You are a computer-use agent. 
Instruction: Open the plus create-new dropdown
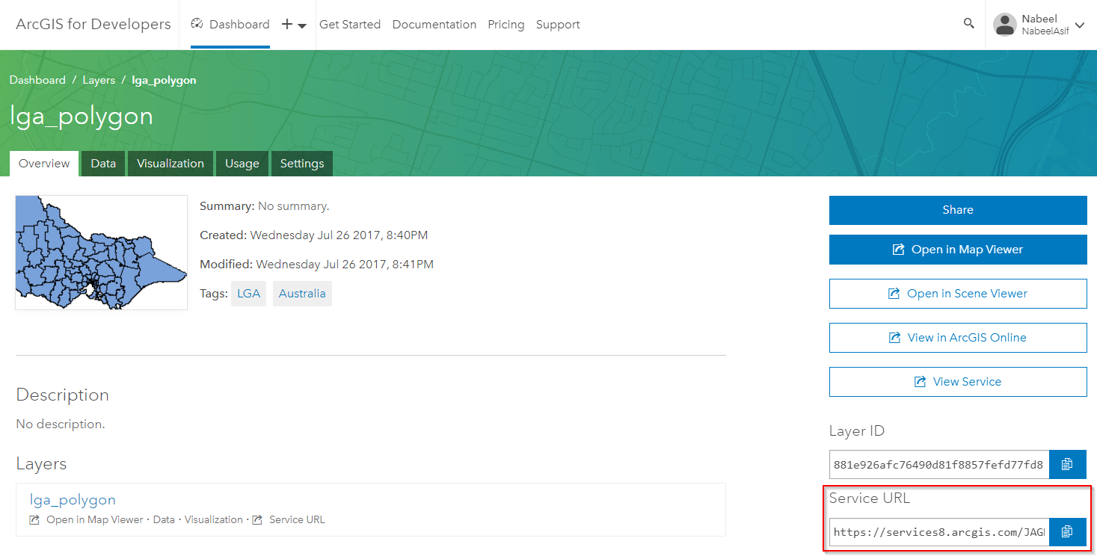pos(294,25)
